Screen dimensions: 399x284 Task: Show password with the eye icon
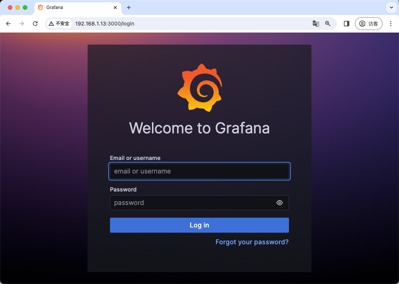pos(279,203)
